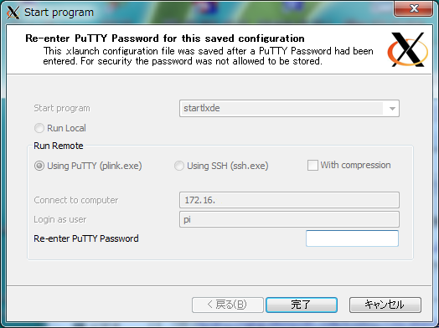Click the 完了 finish button

[x=302, y=305]
